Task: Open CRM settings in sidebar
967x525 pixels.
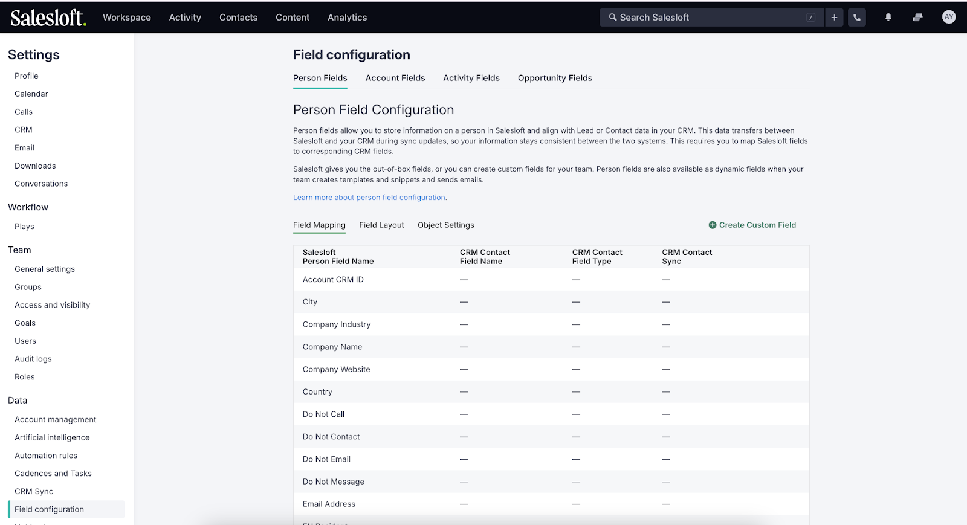Action: (x=24, y=130)
